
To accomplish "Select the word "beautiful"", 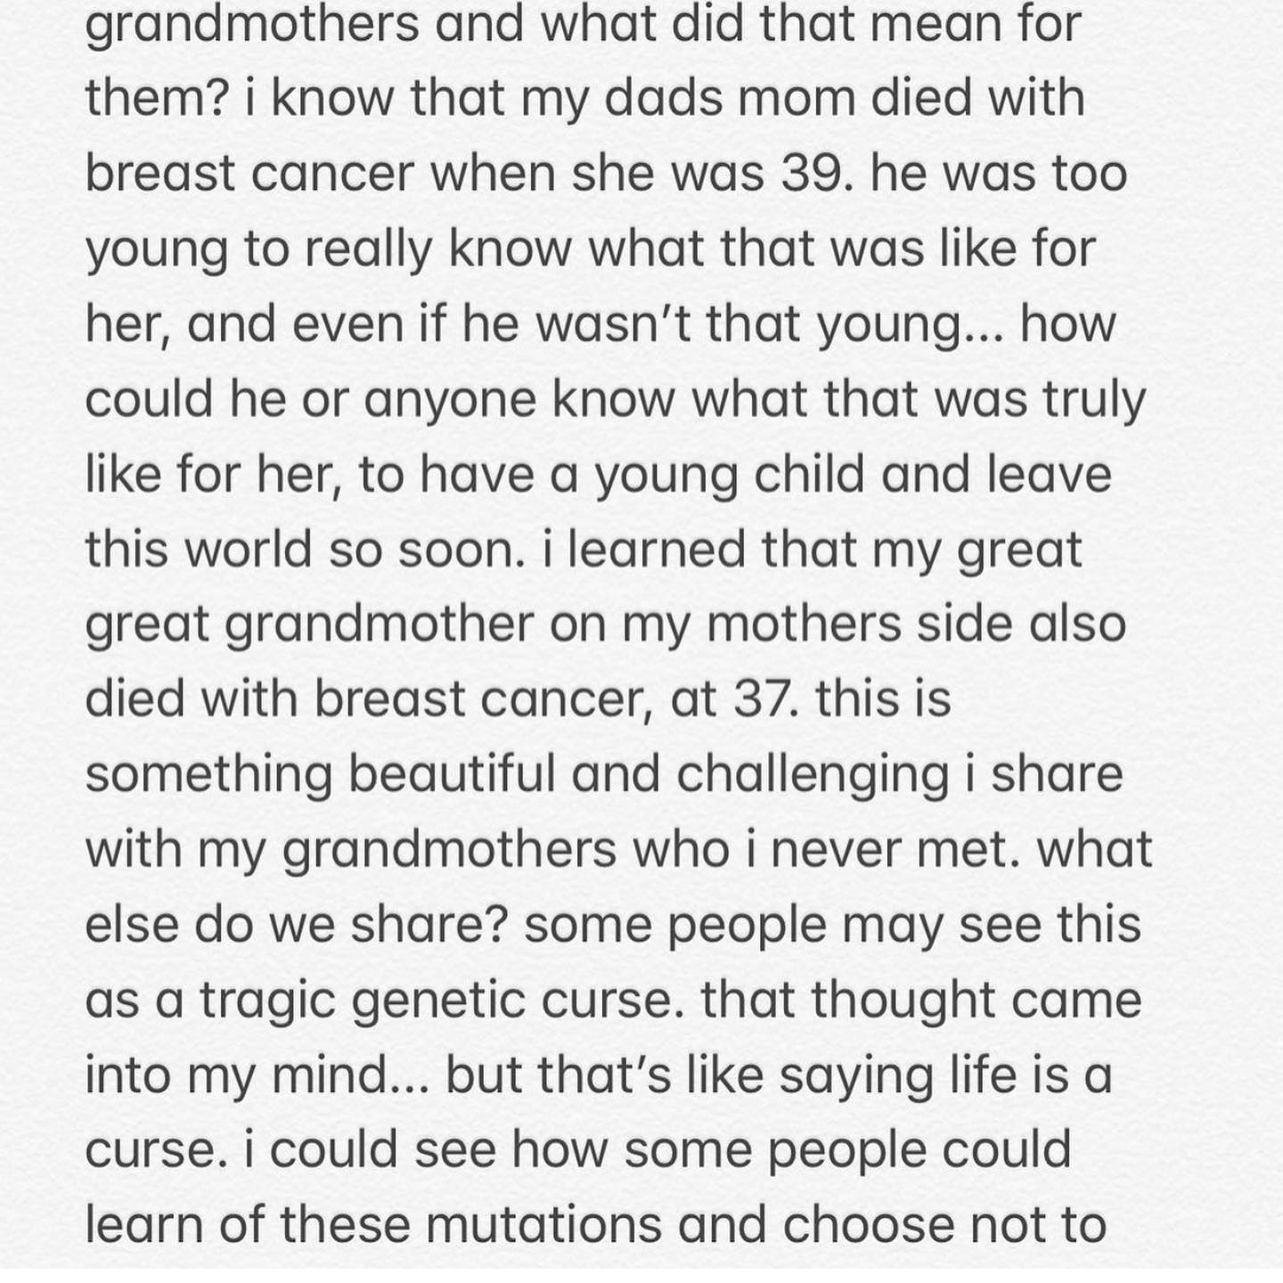I will tap(451, 773).
